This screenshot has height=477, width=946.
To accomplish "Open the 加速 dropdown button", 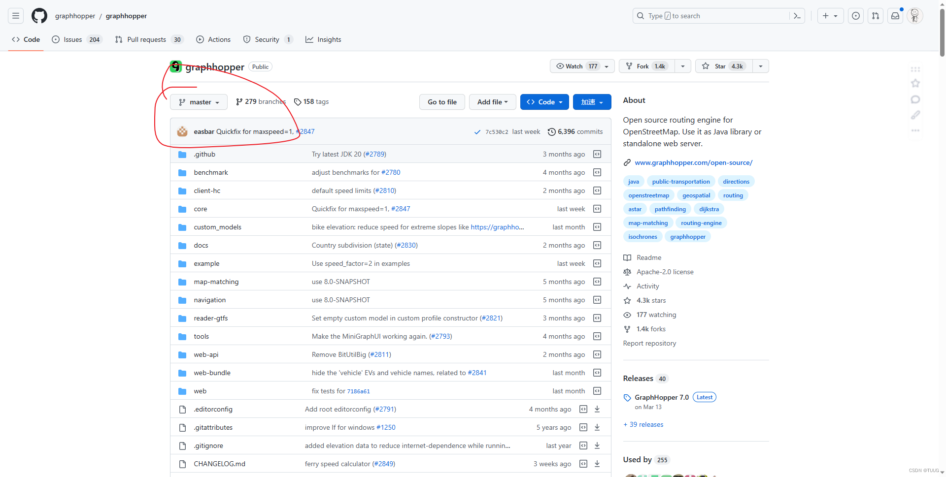I will [x=592, y=102].
